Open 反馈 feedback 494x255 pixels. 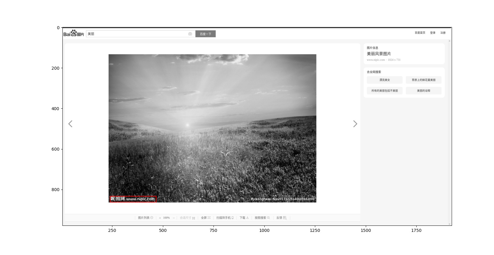(x=281, y=218)
